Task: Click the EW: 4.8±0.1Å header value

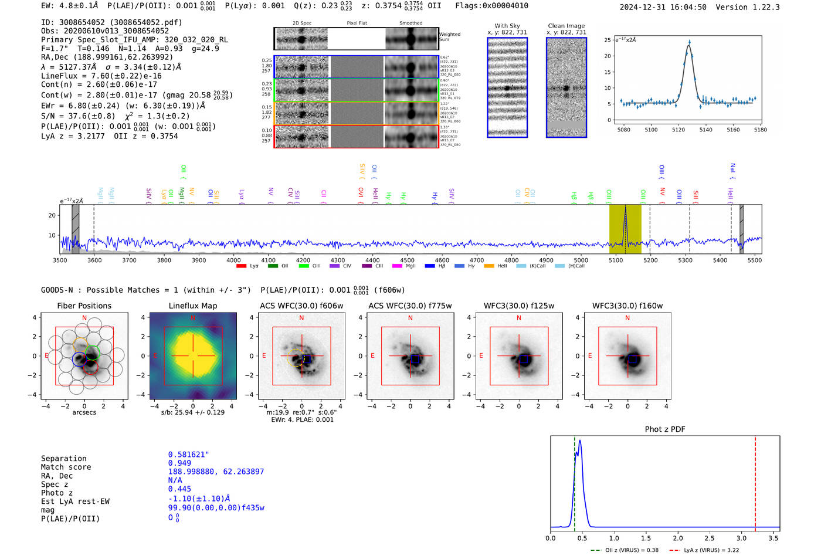Action: (x=70, y=6)
